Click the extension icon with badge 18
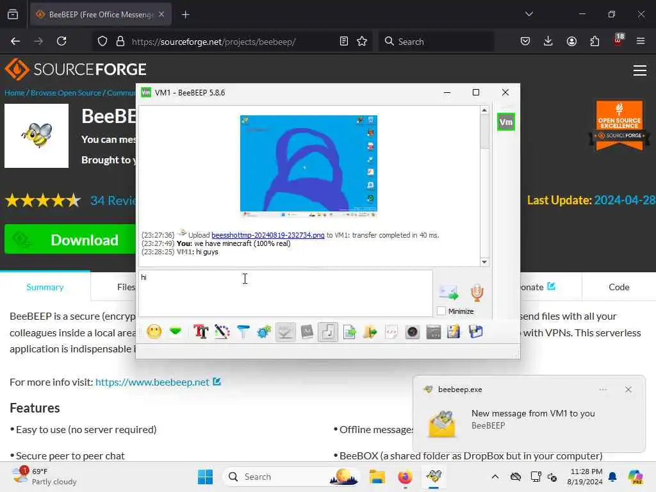This screenshot has height=492, width=656. [x=618, y=40]
